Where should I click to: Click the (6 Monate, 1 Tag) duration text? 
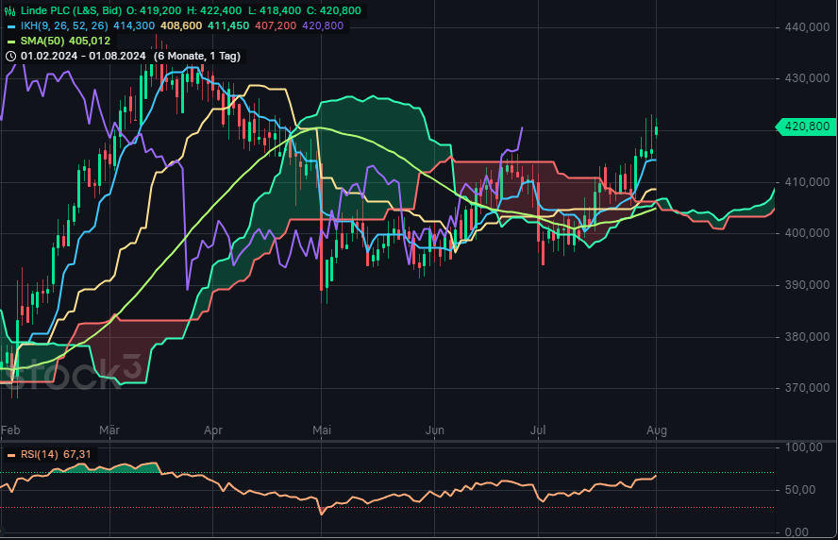pyautogui.click(x=196, y=56)
